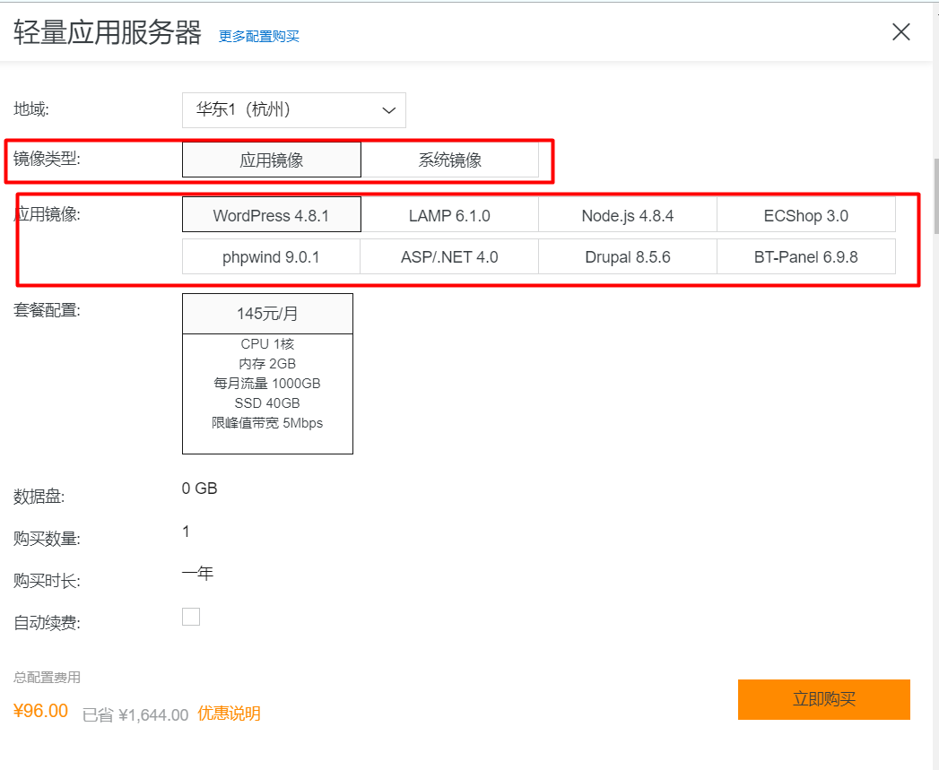939x770 pixels.
Task: Click the 立即购买 buy now button
Action: [x=824, y=699]
